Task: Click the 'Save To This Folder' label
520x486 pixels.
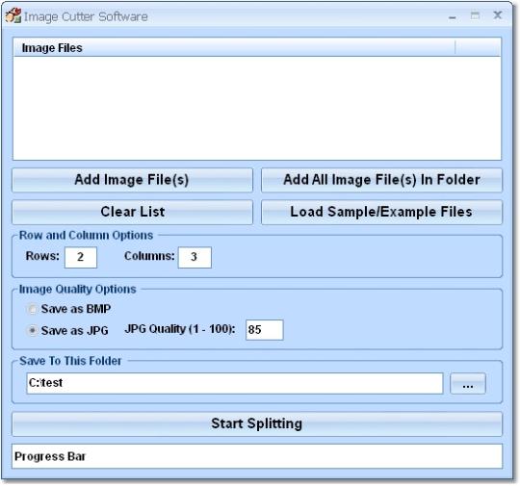Action: coord(70,361)
